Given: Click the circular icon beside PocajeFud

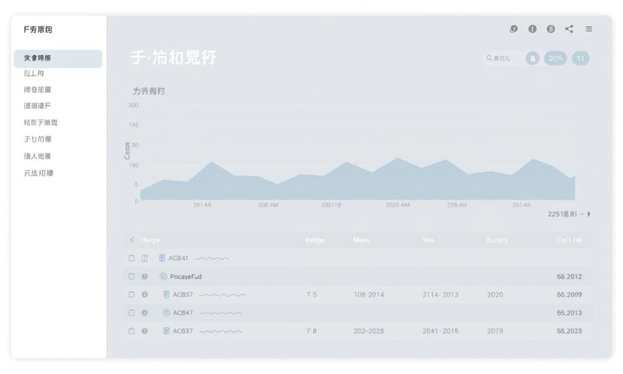Looking at the screenshot, I should click(163, 277).
